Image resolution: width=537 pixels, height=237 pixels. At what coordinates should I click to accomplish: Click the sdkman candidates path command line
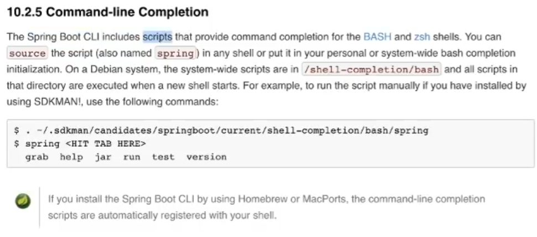[x=221, y=131]
